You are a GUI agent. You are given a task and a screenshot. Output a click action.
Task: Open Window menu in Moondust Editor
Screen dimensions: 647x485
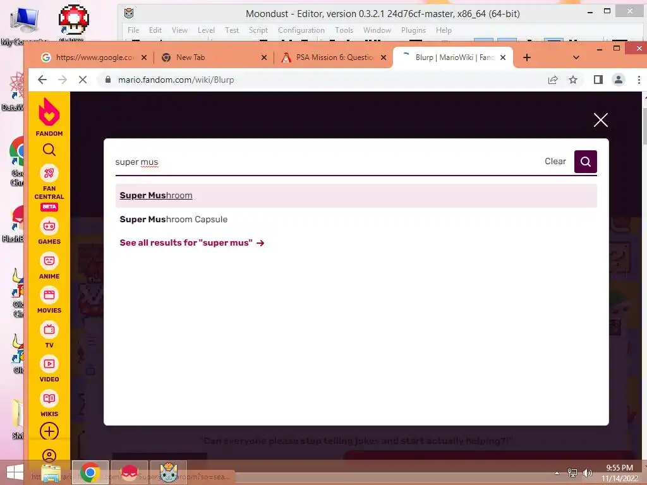(x=377, y=30)
